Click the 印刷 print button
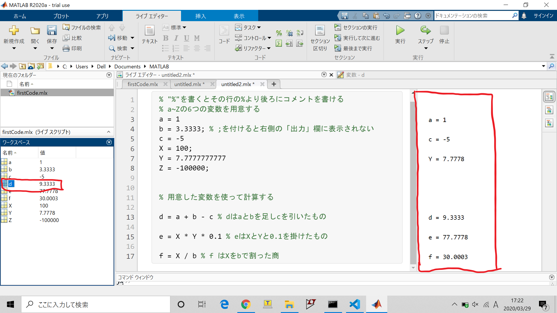This screenshot has height=313, width=557. (73, 48)
